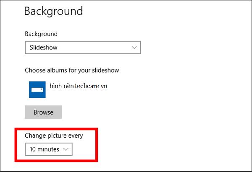Select the hình nền techcare.vn album
This screenshot has width=252, height=172.
point(78,86)
